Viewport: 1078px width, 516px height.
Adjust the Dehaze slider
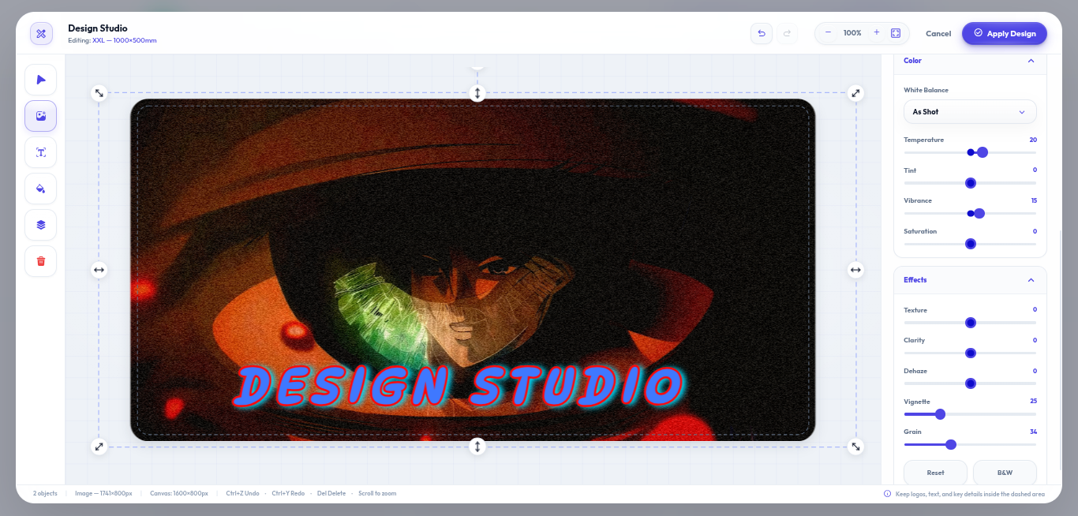point(970,383)
